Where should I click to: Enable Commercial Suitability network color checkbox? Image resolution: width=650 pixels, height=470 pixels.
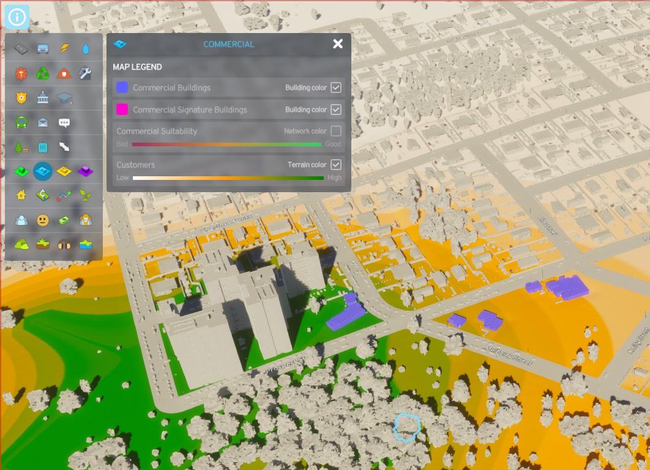point(335,131)
